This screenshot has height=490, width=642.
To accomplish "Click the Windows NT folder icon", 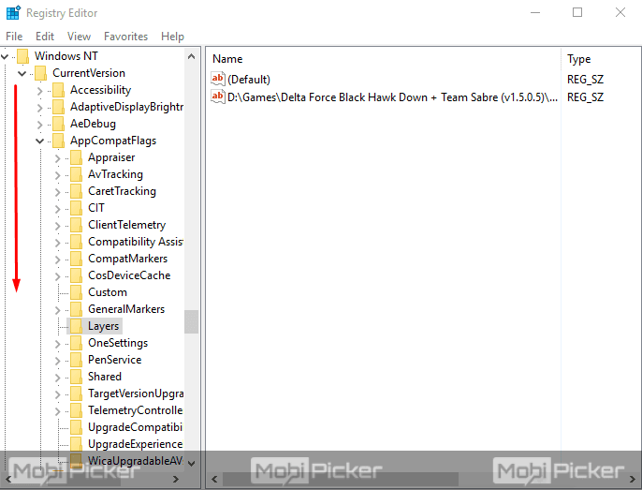I will [x=22, y=56].
